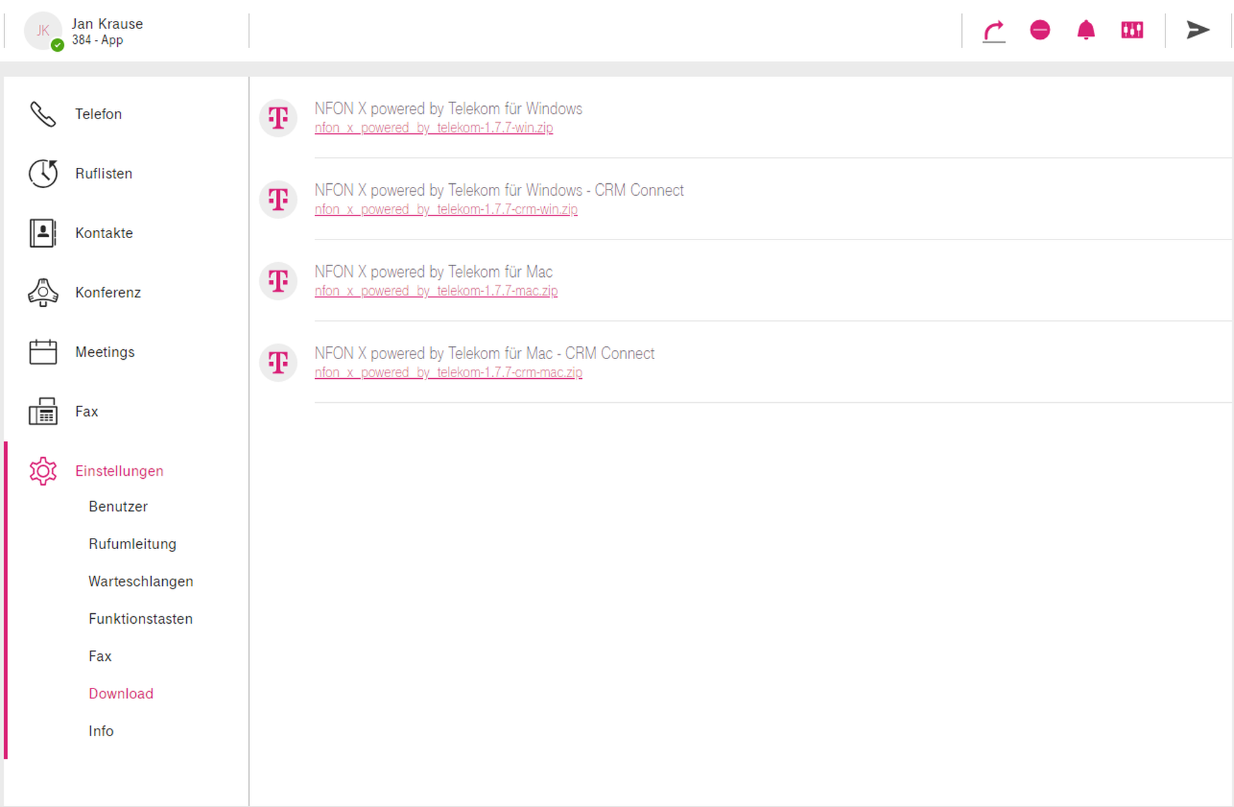This screenshot has height=807, width=1234.
Task: Click Jan Krause user avatar
Action: [x=43, y=30]
